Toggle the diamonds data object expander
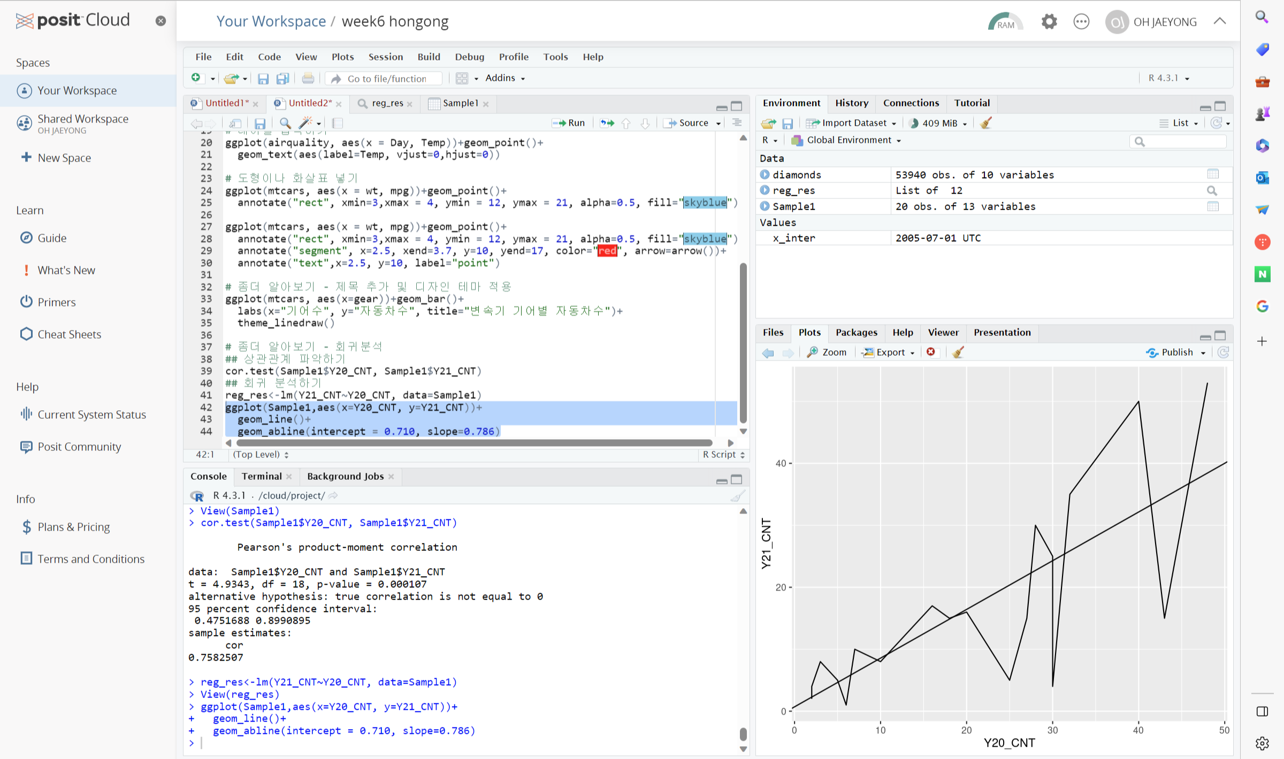 tap(765, 174)
